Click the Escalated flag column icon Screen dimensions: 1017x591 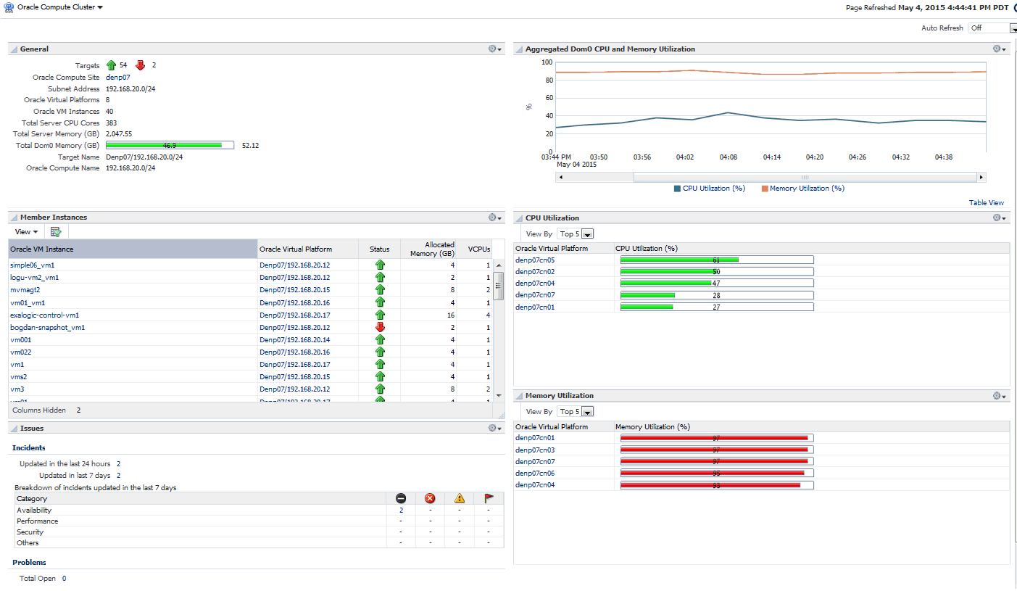(x=489, y=498)
